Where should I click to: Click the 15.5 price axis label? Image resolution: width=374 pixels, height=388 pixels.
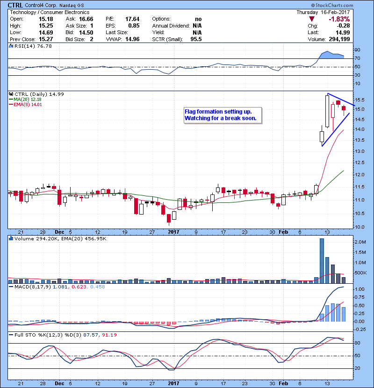360,100
